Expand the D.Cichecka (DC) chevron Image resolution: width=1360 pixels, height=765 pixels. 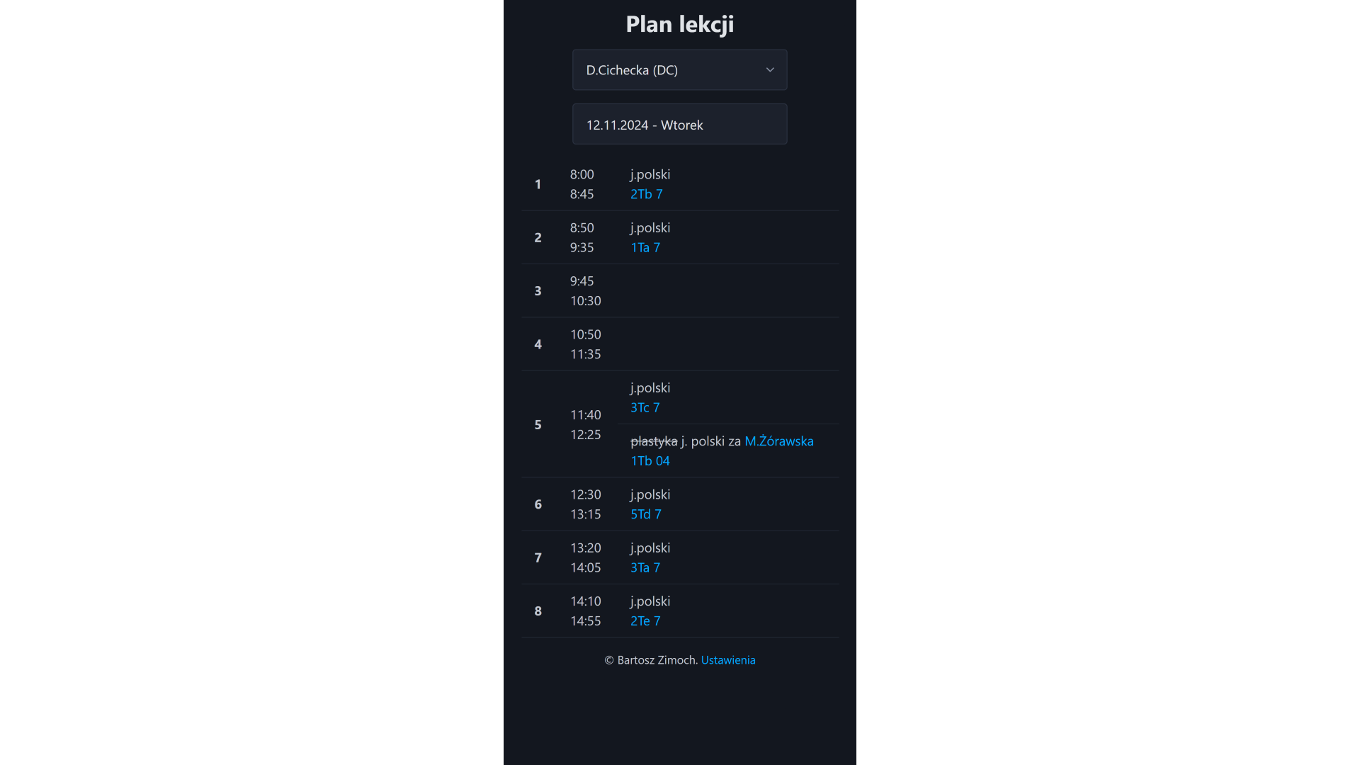pyautogui.click(x=769, y=69)
